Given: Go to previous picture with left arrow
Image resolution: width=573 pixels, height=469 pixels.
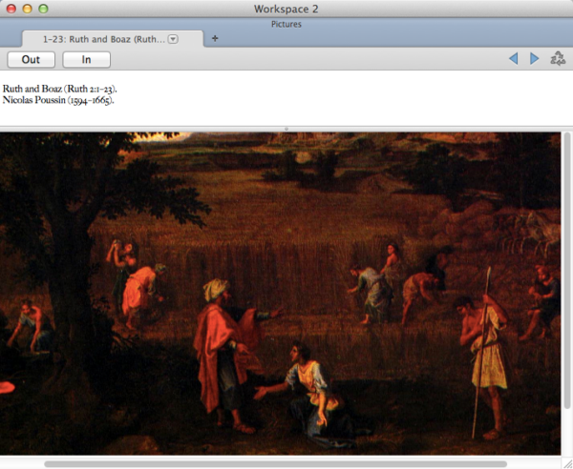Looking at the screenshot, I should 514,58.
